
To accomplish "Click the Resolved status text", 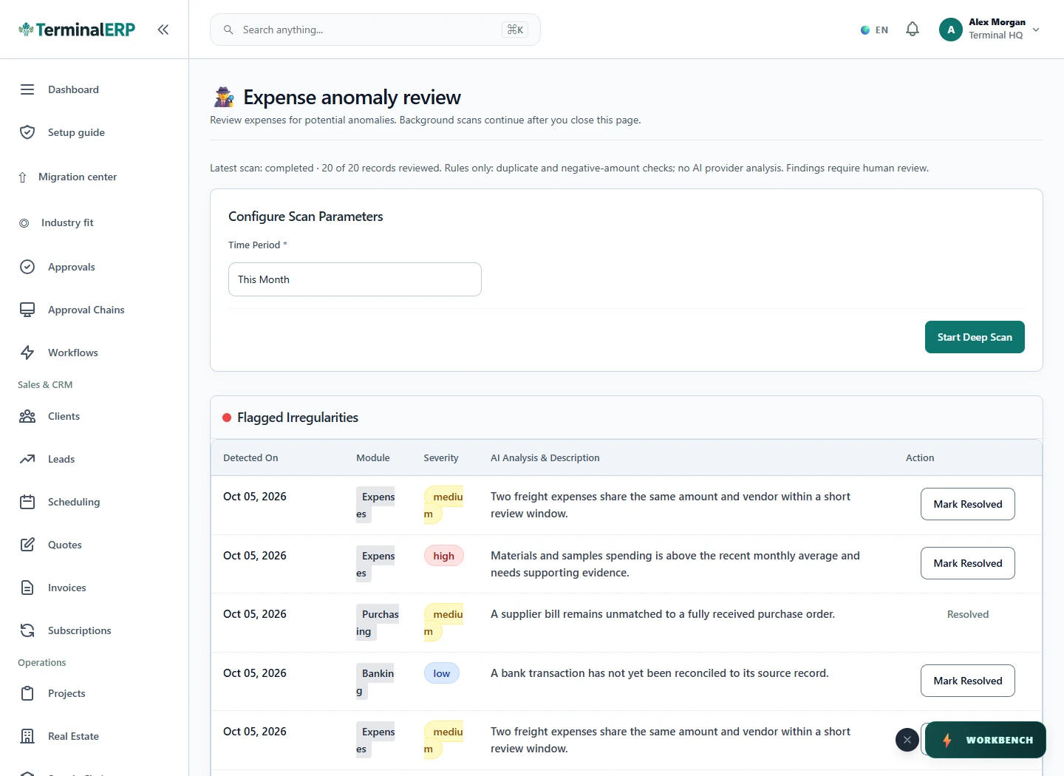I will coord(968,614).
